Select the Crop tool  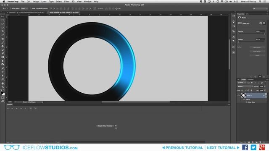click(3, 31)
